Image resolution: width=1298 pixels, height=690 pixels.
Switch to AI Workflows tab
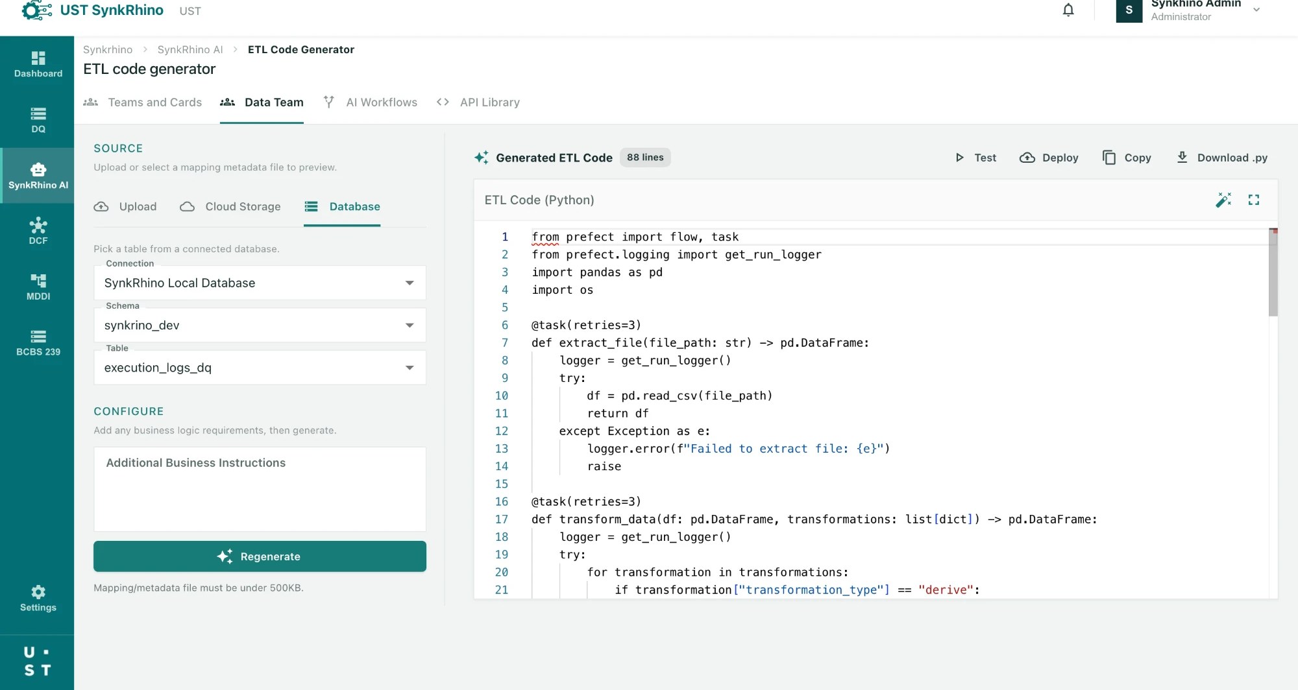[x=370, y=102]
